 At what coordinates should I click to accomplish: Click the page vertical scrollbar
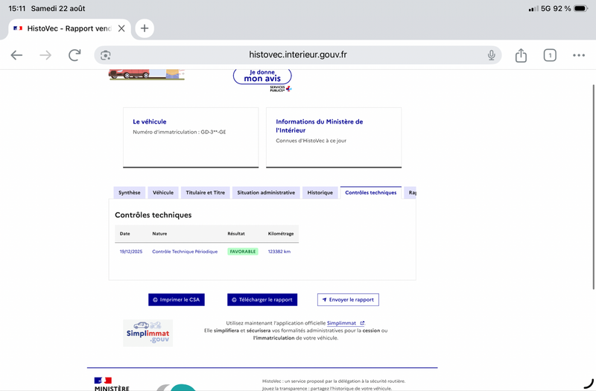click(x=593, y=186)
